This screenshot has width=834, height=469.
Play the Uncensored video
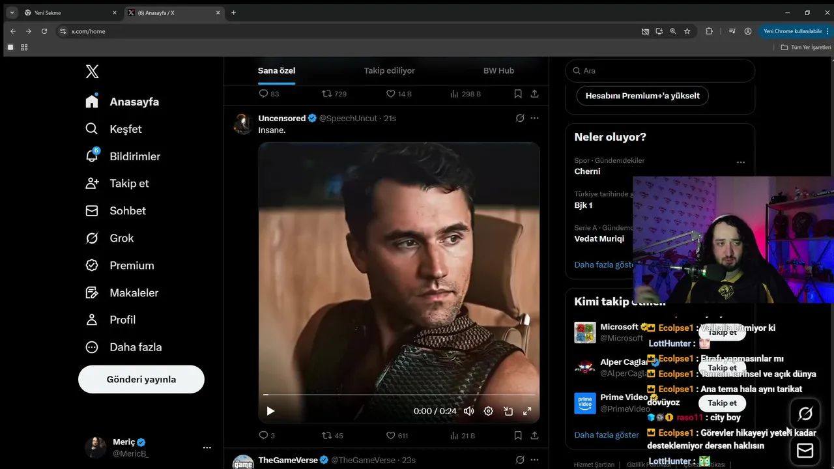click(x=270, y=411)
